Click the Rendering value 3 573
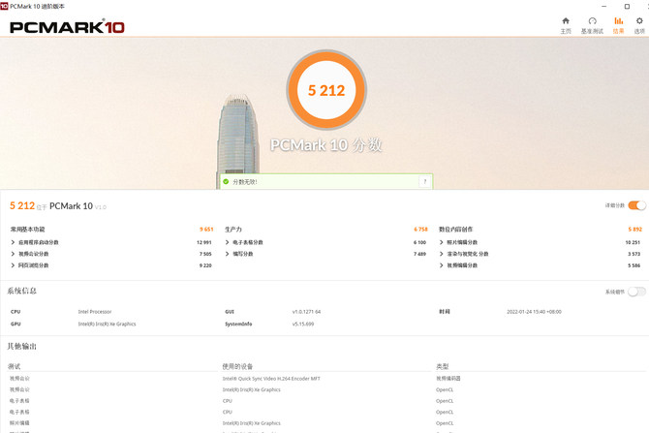Image resolution: width=649 pixels, height=433 pixels. [634, 254]
